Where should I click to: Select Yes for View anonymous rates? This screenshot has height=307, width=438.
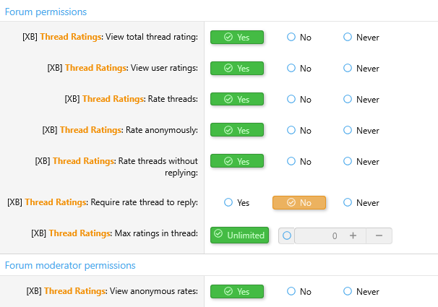click(x=237, y=291)
